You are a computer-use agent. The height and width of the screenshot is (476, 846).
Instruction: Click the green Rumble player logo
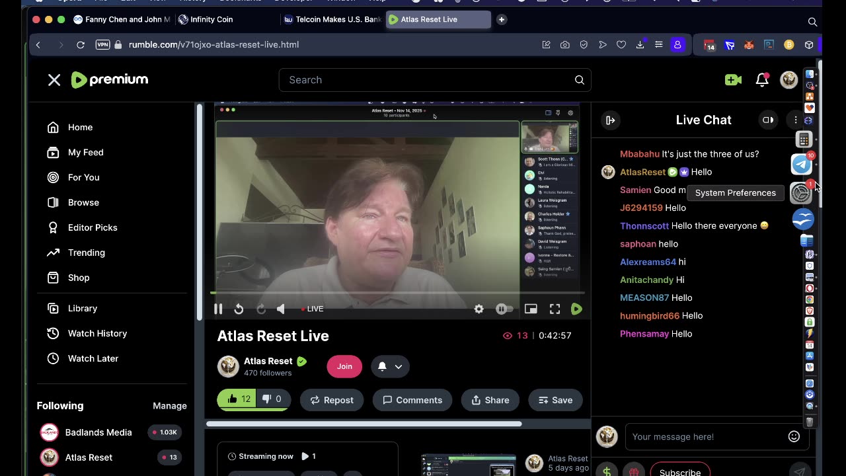(x=576, y=309)
